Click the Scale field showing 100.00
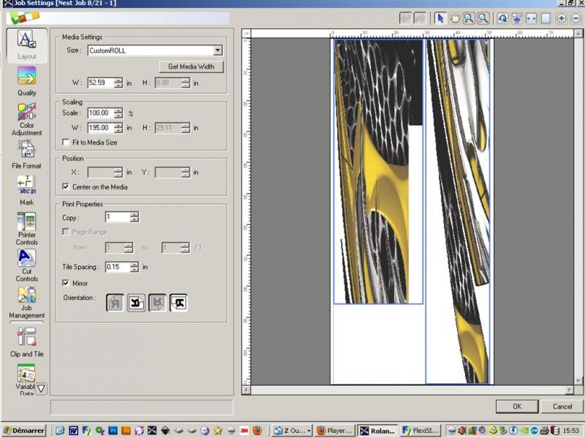The width and height of the screenshot is (585, 438). coord(101,113)
